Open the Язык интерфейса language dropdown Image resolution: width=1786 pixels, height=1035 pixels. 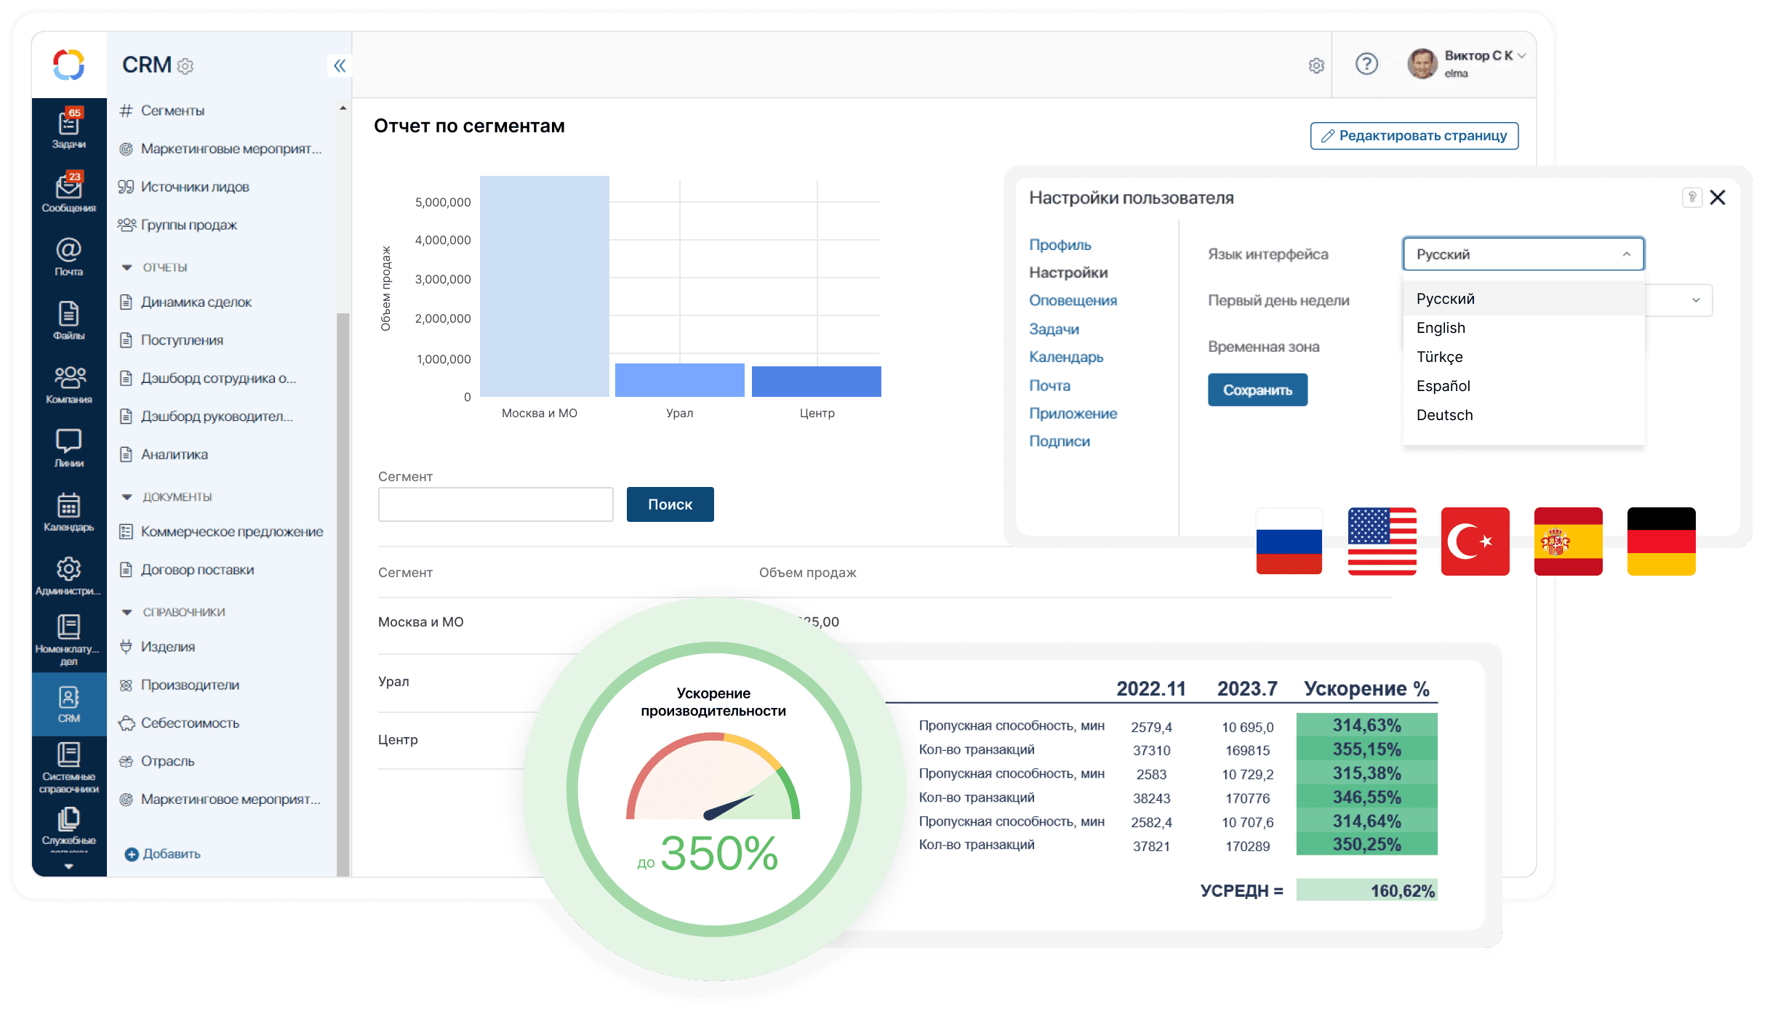1523,254
